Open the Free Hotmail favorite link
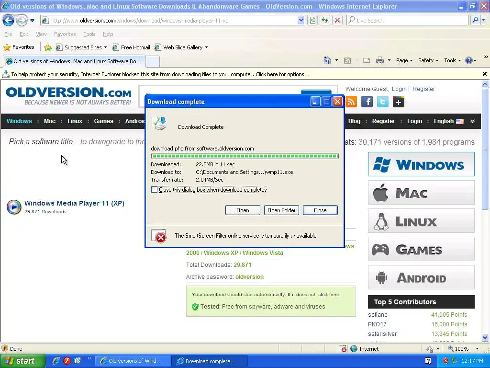Viewport: 490px width, 368px height. 131,47
